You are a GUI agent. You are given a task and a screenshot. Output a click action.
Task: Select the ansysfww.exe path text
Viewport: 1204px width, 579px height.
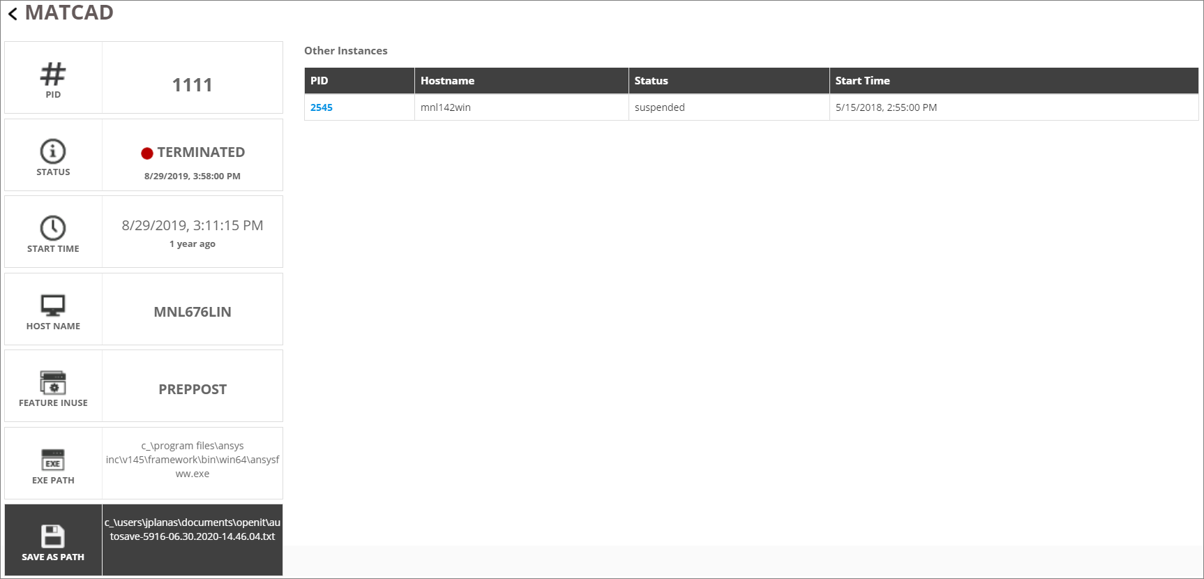(193, 460)
